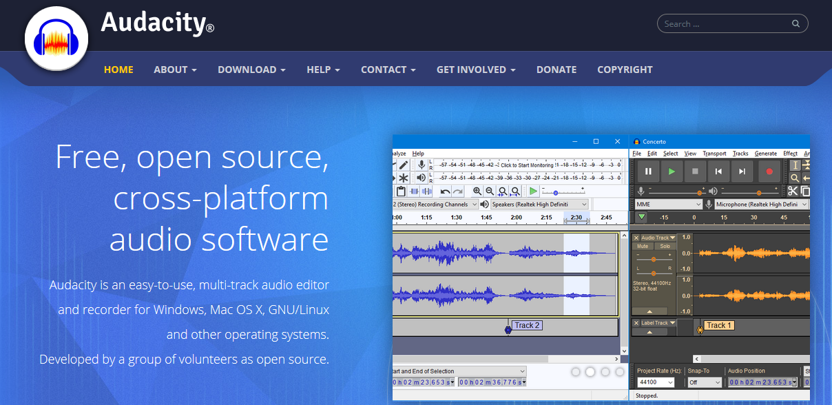
Task: Open the CONTACT menu
Action: click(388, 70)
